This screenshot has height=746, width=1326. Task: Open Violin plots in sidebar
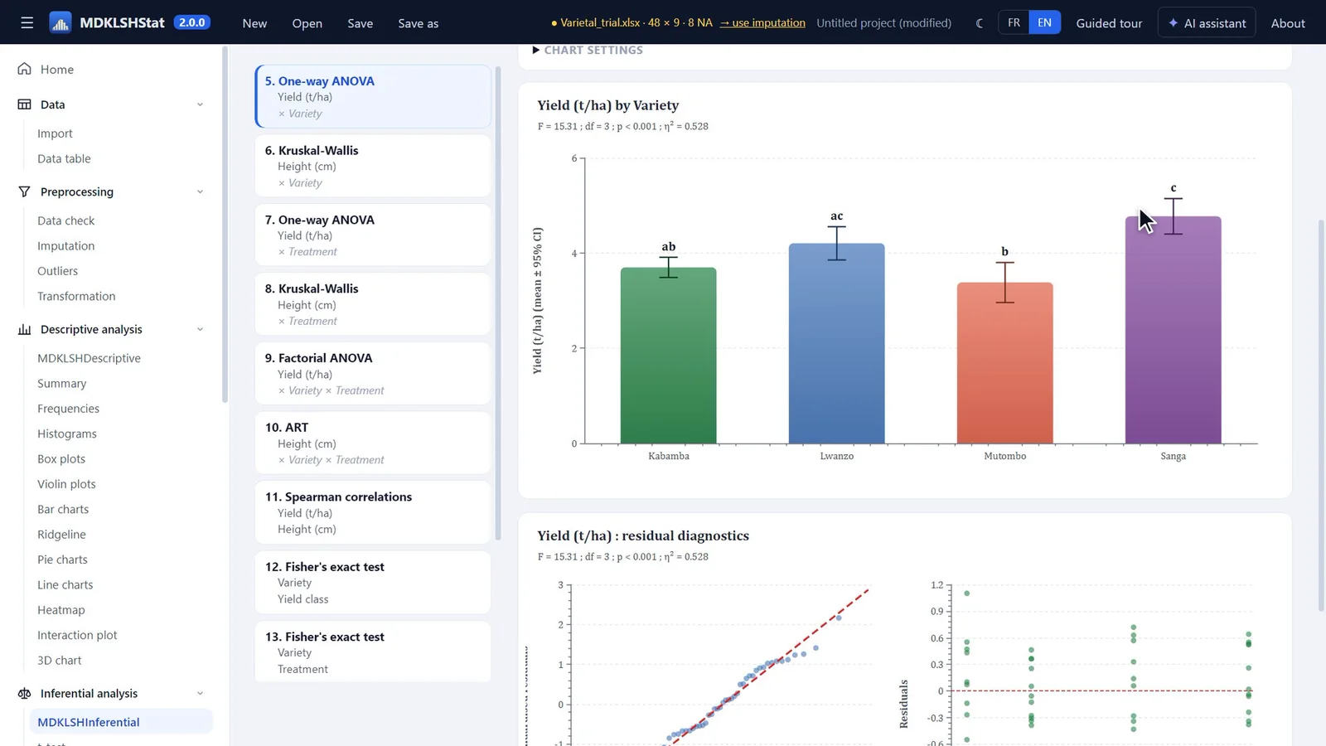(66, 484)
